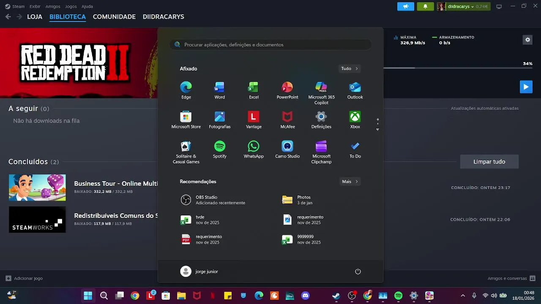
Task: Open Amigos menu
Action: coord(53,6)
